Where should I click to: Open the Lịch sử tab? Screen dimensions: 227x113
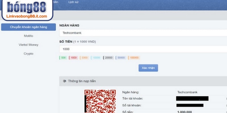point(73,2)
